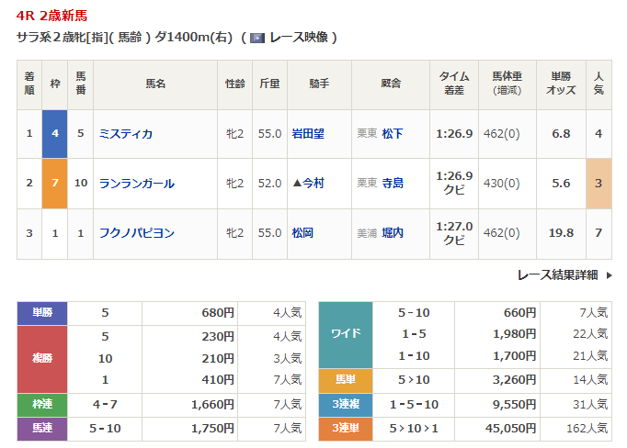Click the 4-7 bracket combination
The image size is (627, 448).
pos(105,405)
